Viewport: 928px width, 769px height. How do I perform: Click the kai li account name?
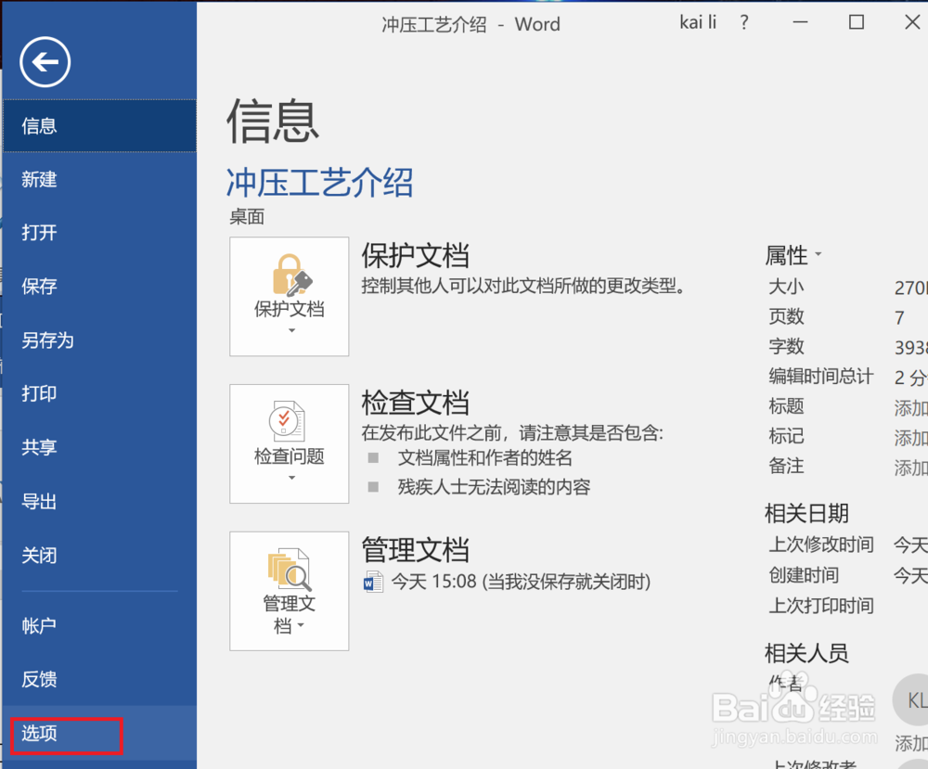698,22
